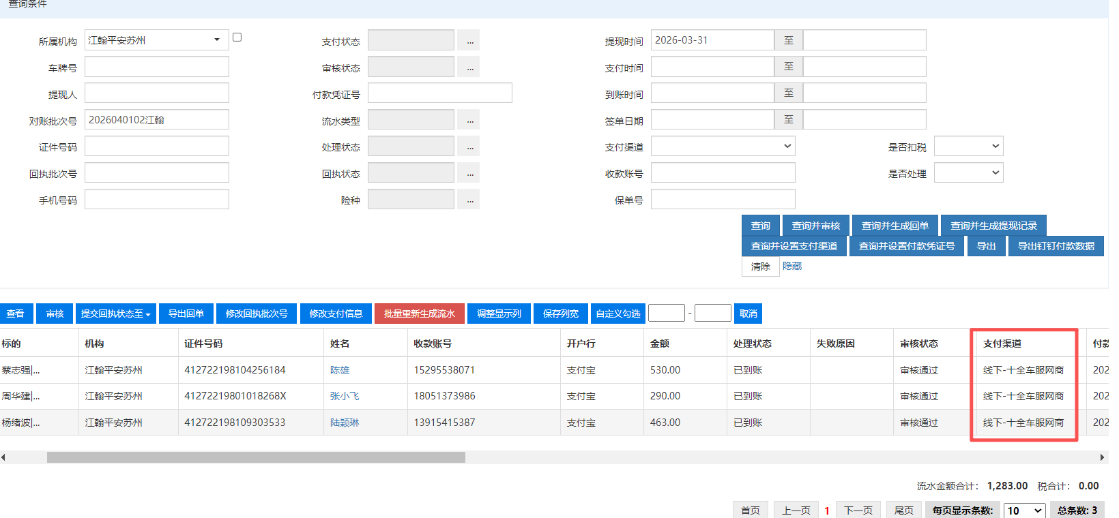
Task: Open the 险种 picker ellipsis button
Action: coord(468,200)
